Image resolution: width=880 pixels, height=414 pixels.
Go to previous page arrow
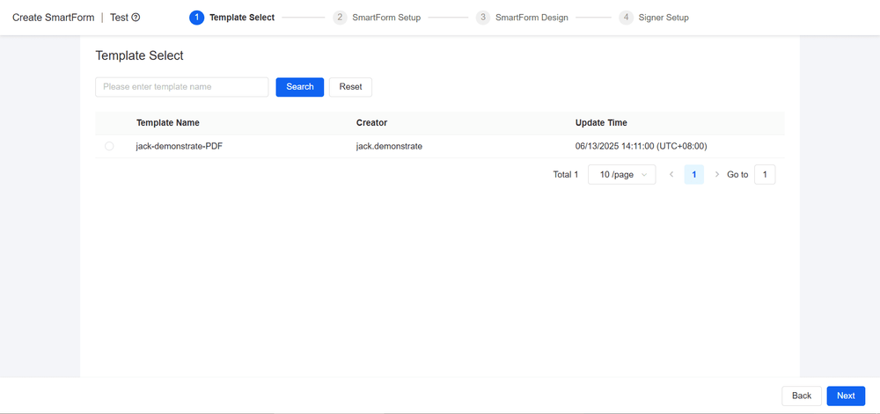pos(671,175)
